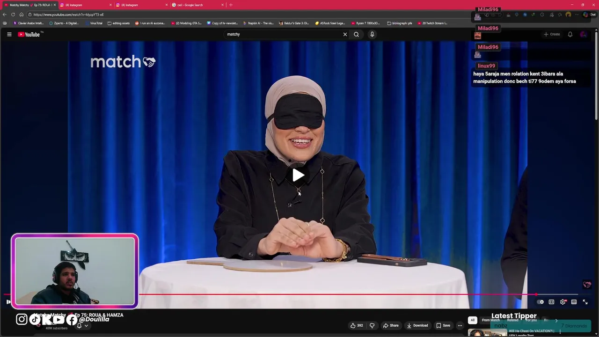Image resolution: width=599 pixels, height=337 pixels.
Task: Show more filter chips with right chevron
Action: 556,320
